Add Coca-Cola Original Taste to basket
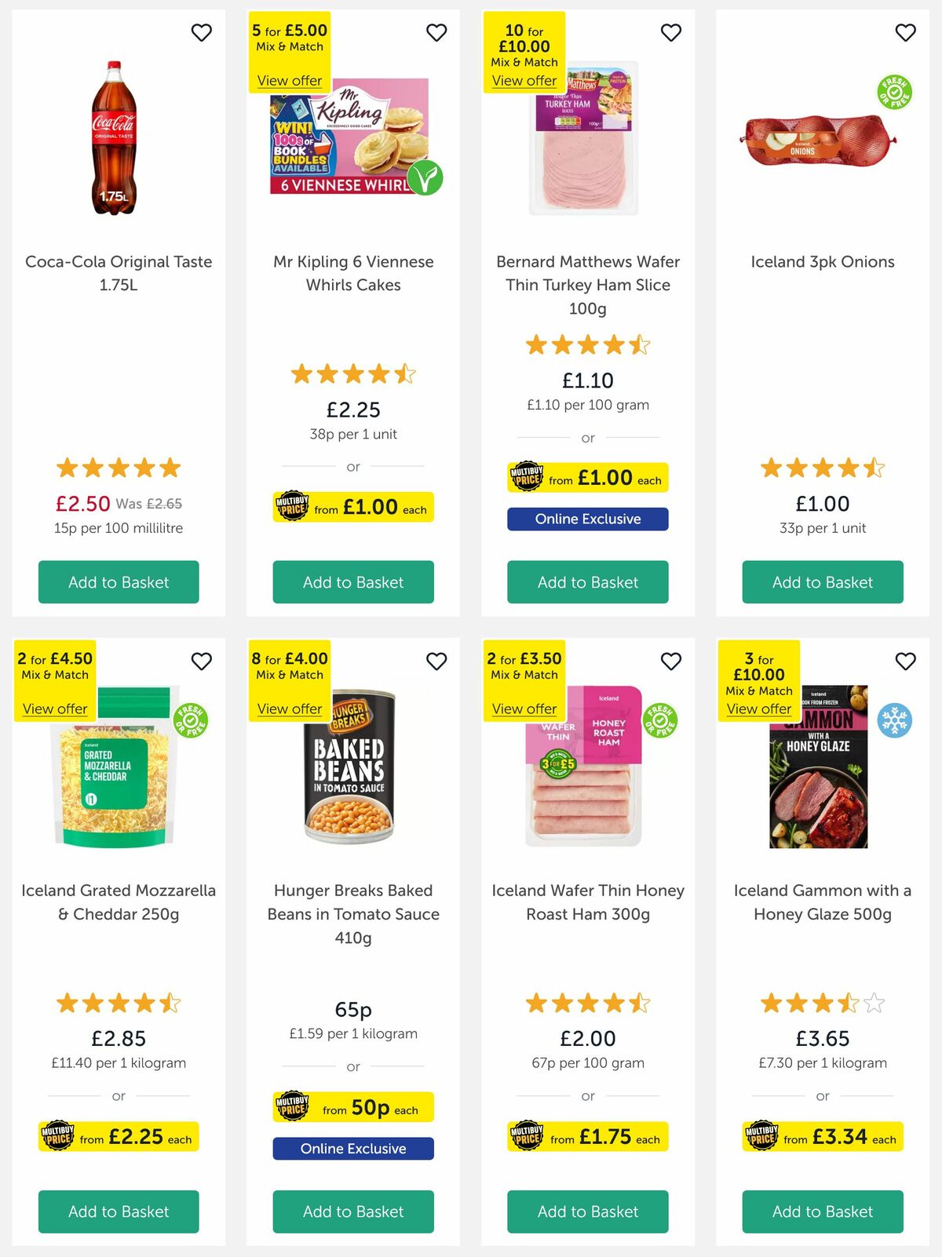 118,582
